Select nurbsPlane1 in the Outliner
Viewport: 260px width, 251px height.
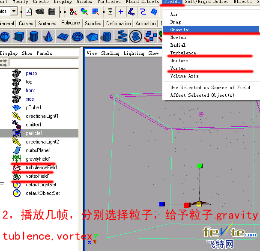(39, 150)
